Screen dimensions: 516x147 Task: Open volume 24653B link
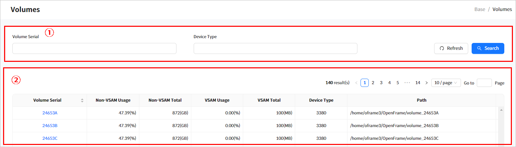(50, 126)
